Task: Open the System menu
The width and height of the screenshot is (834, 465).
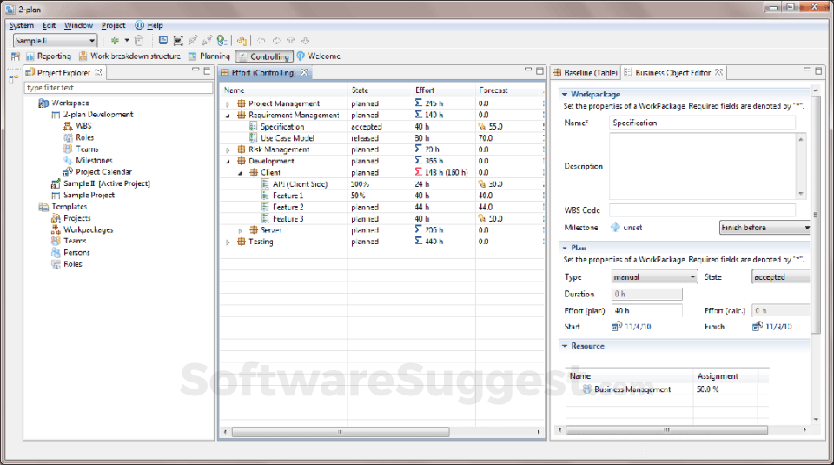Action: click(x=21, y=25)
